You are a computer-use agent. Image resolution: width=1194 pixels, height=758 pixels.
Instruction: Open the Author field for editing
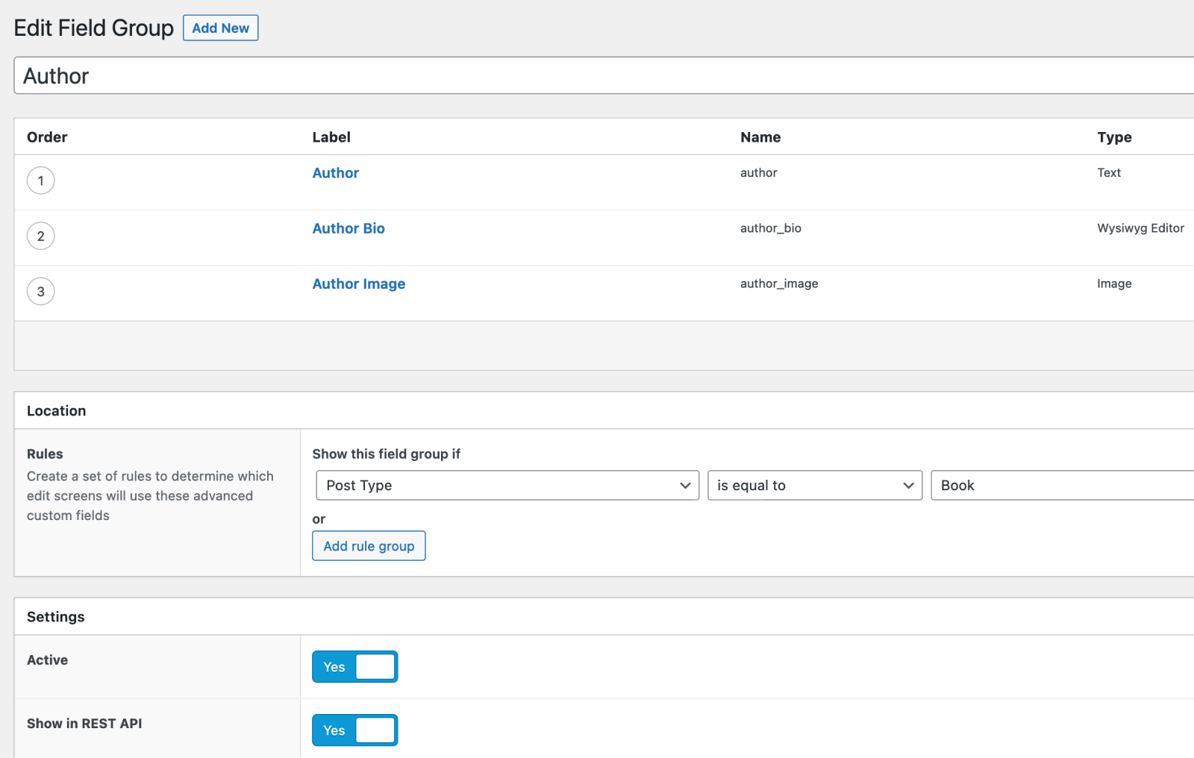pos(335,172)
